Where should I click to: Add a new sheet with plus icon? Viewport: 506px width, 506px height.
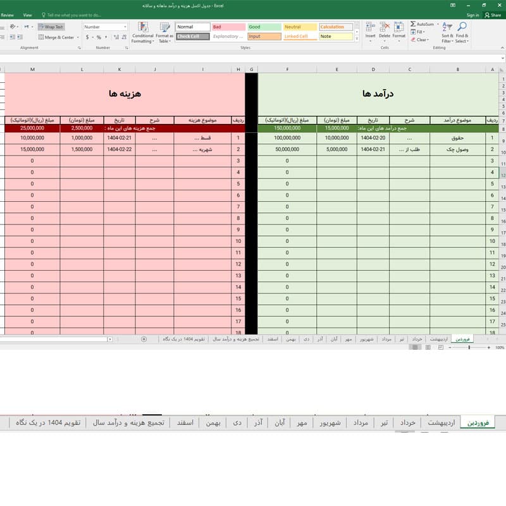tap(144, 339)
